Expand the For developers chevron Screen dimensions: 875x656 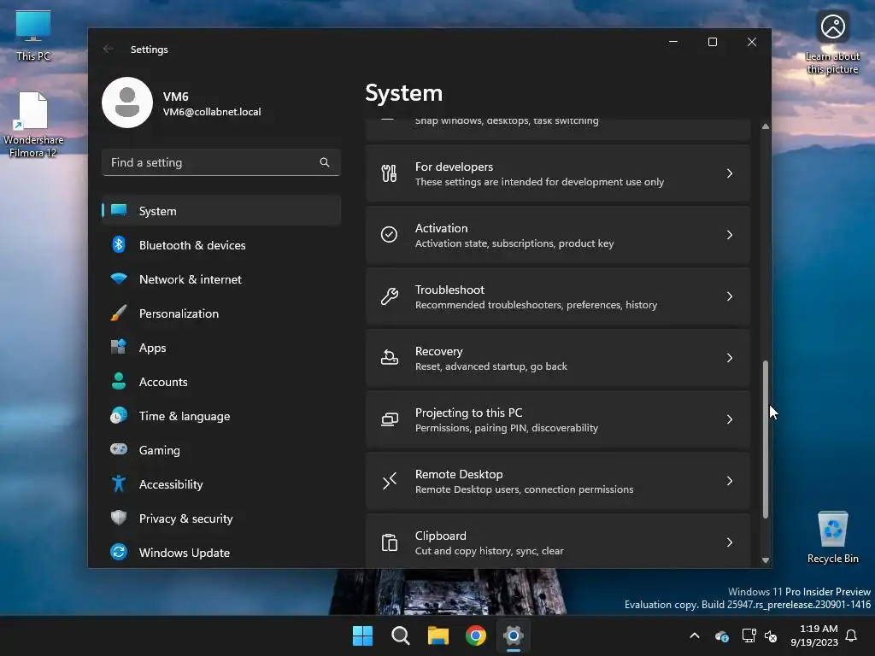[730, 173]
